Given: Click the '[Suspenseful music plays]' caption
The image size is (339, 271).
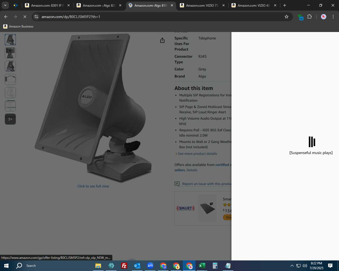Looking at the screenshot, I should (311, 153).
